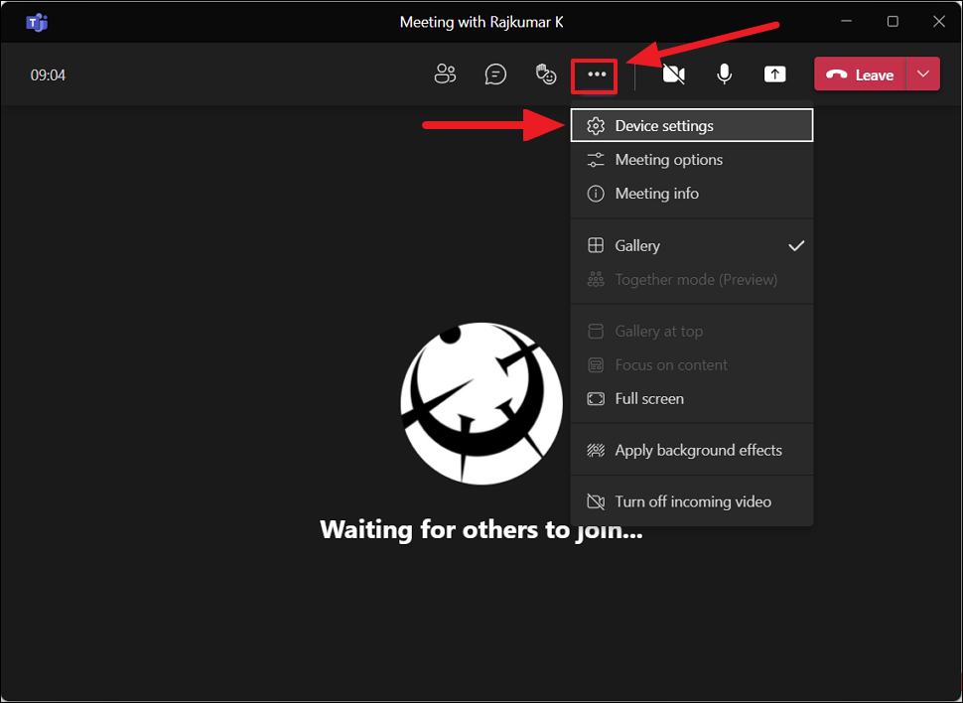Choose Gallery at top layout

(692, 332)
